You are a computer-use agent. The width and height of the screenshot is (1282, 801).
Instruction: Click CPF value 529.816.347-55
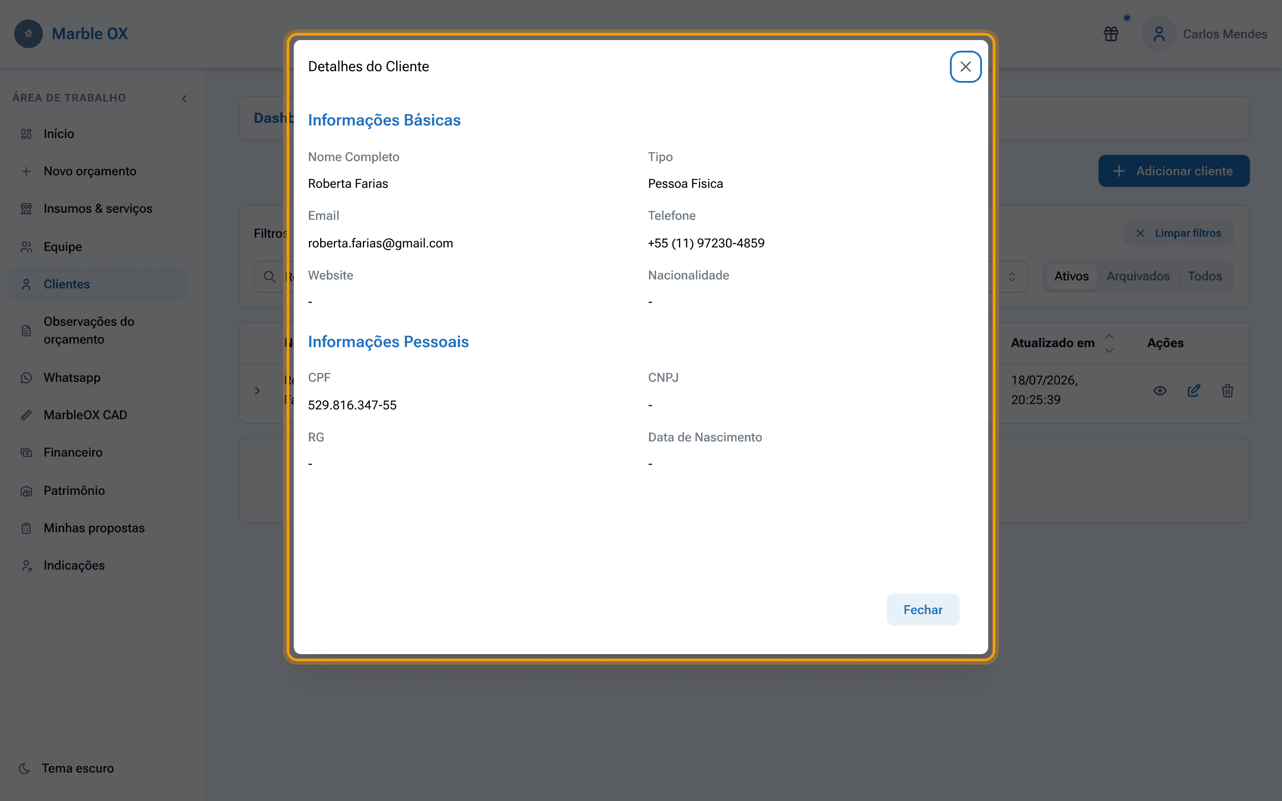pos(352,405)
